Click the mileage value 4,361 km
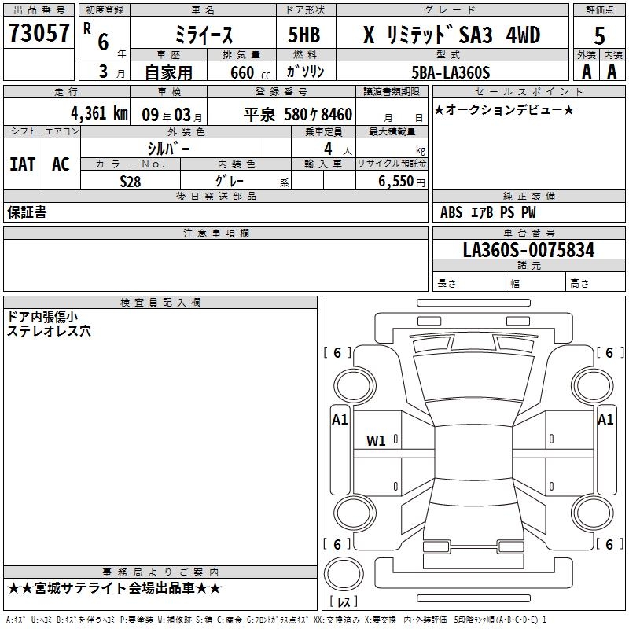This screenshot has width=629, height=629. pyautogui.click(x=99, y=113)
